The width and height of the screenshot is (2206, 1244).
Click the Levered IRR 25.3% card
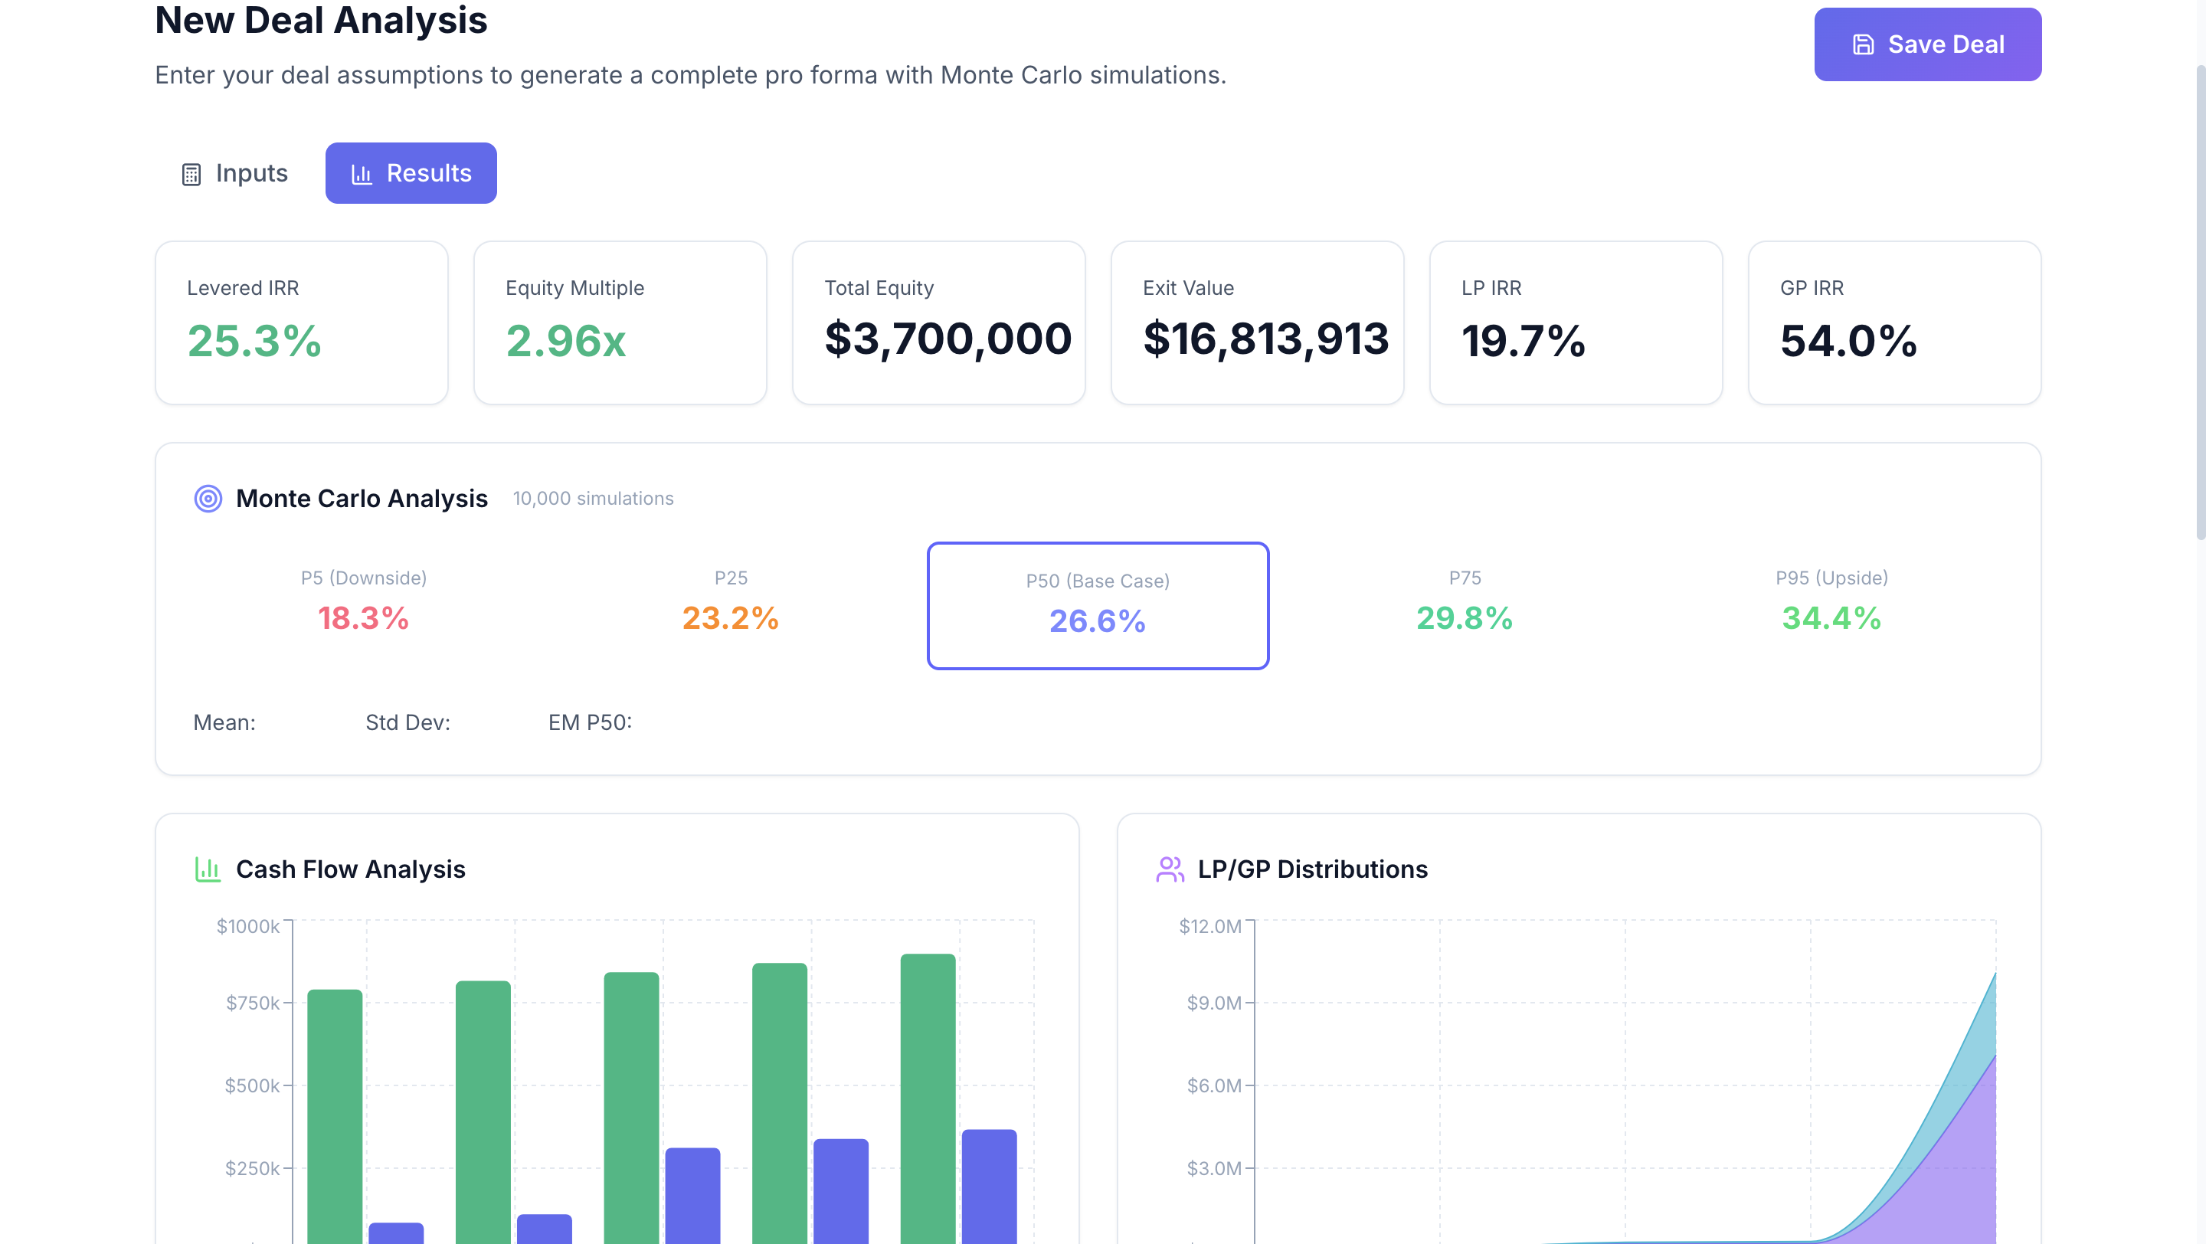(302, 322)
